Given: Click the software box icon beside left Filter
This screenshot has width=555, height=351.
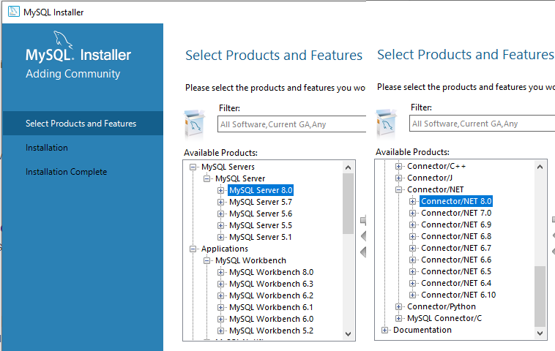Looking at the screenshot, I should point(194,124).
